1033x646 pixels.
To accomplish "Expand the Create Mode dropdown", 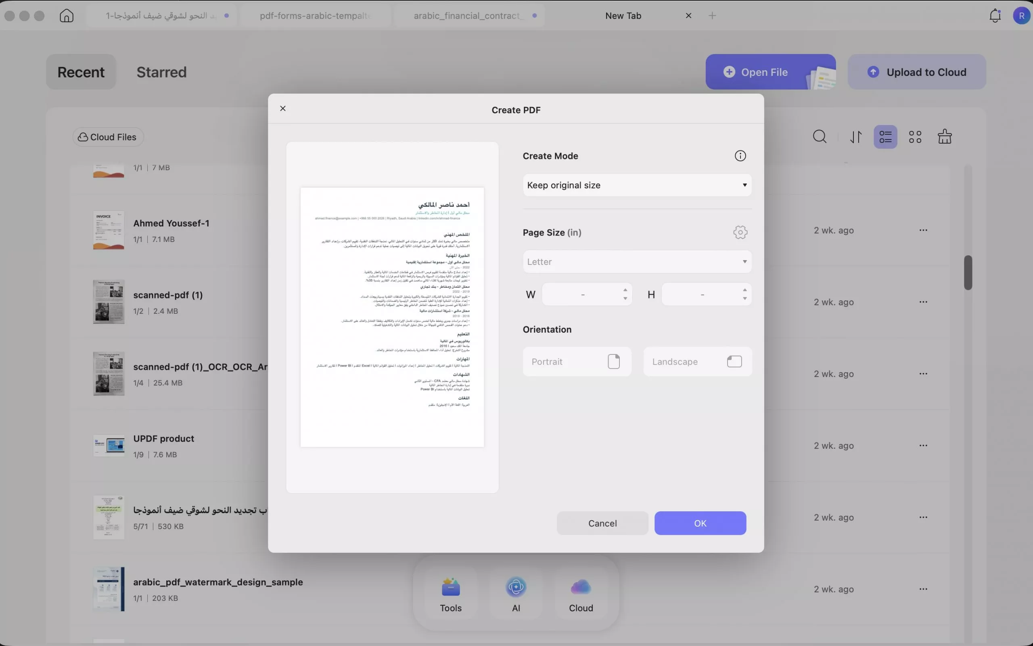I will click(x=637, y=185).
